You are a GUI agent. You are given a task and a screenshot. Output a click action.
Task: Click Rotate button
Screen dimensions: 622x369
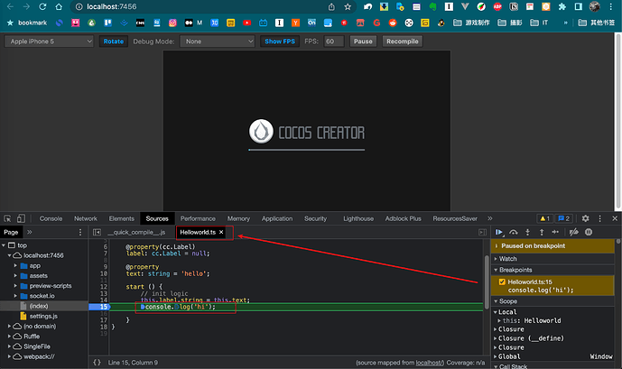114,42
